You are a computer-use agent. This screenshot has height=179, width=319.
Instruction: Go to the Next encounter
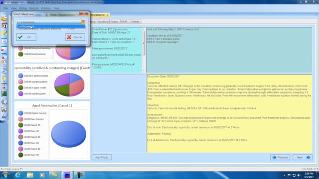[x=303, y=157]
